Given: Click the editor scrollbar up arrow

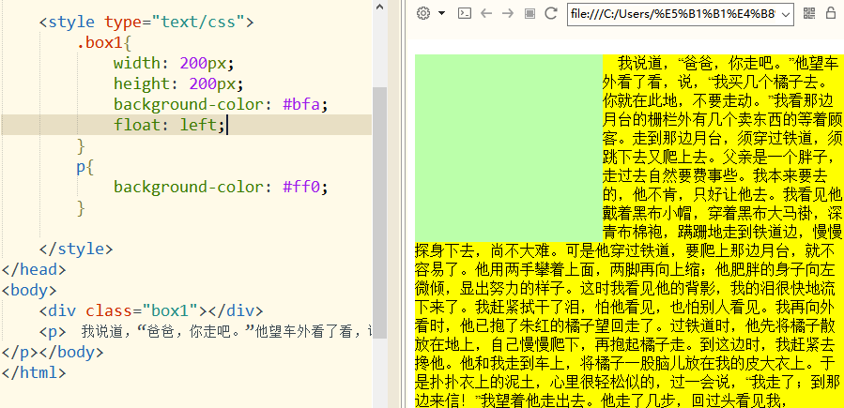Looking at the screenshot, I should (379, 7).
